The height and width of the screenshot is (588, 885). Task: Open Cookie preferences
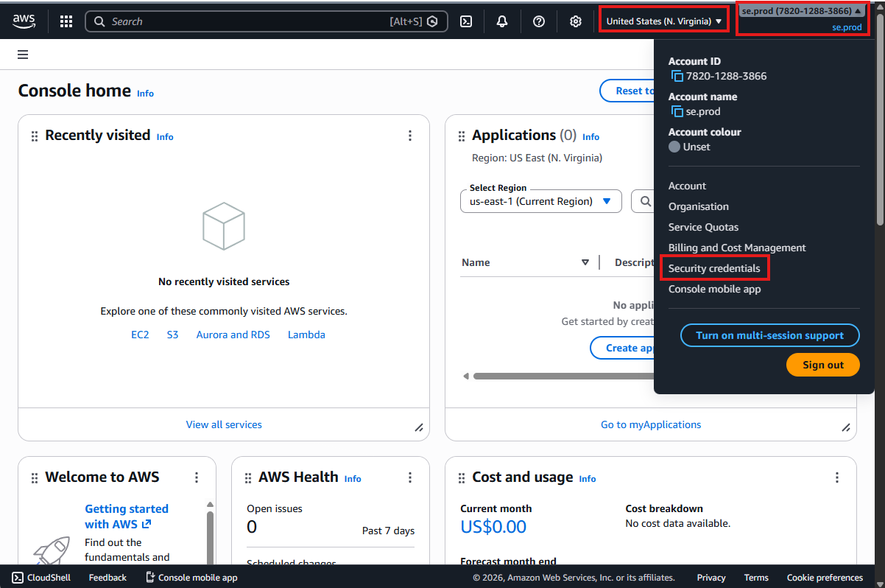825,578
